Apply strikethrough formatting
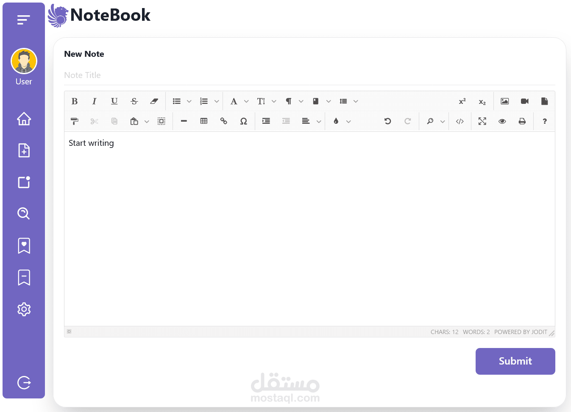Screen dimensions: 571x412 134,101
